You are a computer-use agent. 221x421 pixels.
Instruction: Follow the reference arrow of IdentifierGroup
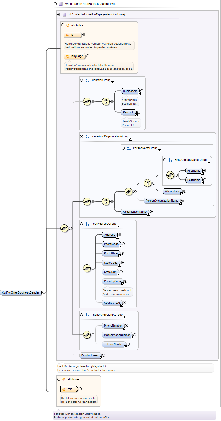[113, 83]
